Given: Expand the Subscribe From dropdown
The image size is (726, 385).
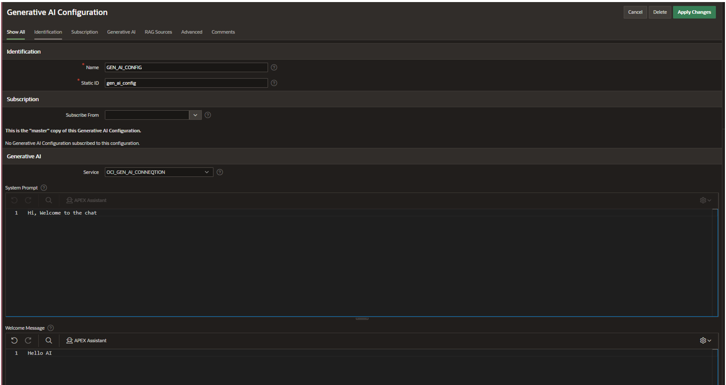Looking at the screenshot, I should [195, 115].
